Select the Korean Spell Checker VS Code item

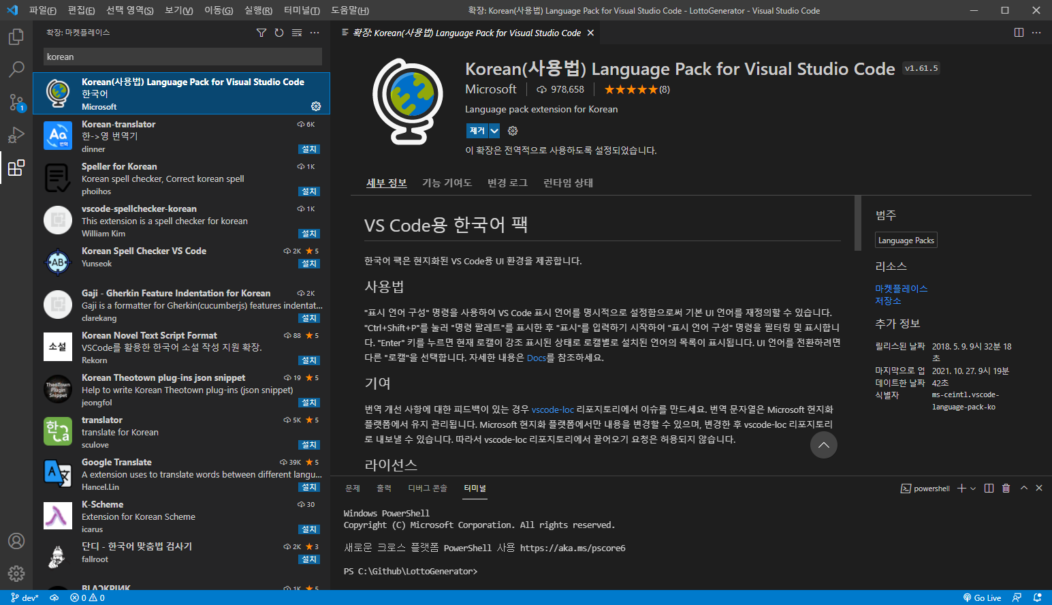pos(181,262)
